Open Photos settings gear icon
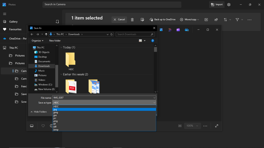Image resolution: width=264 pixels, height=148 pixels. (229, 5)
